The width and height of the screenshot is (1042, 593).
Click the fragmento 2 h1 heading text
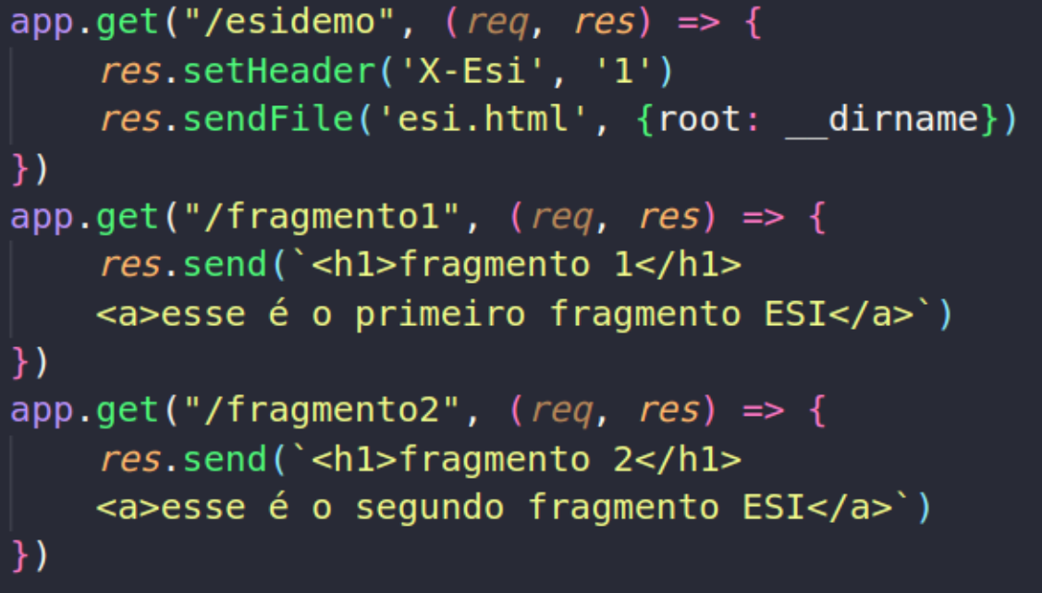(516, 459)
